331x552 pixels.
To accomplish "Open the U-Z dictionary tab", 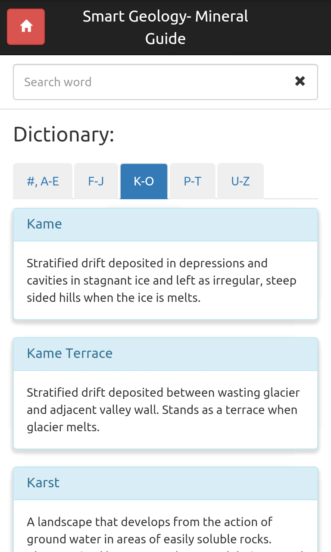I will point(240,181).
